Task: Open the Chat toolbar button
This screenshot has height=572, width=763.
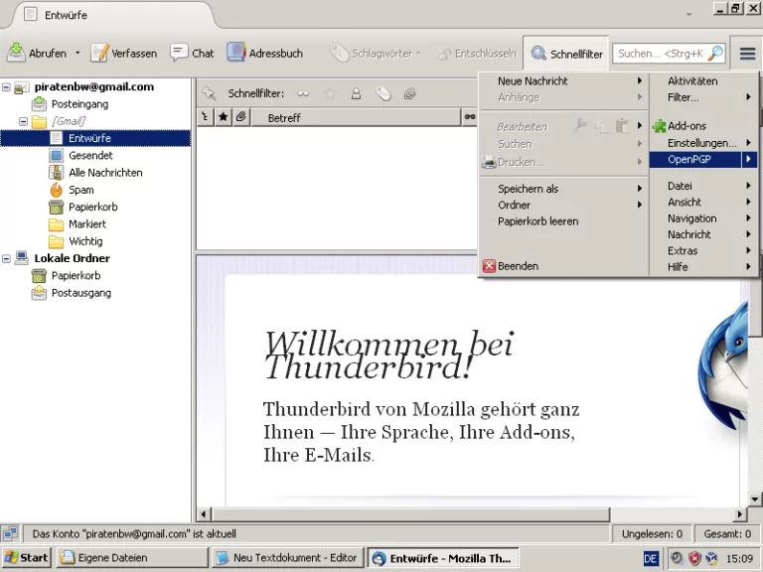Action: click(192, 53)
